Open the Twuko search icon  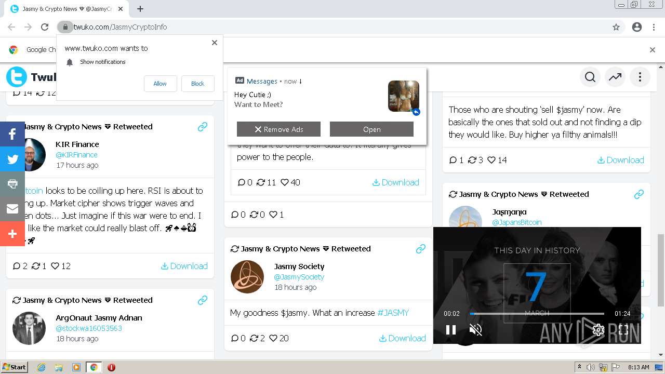pyautogui.click(x=590, y=77)
